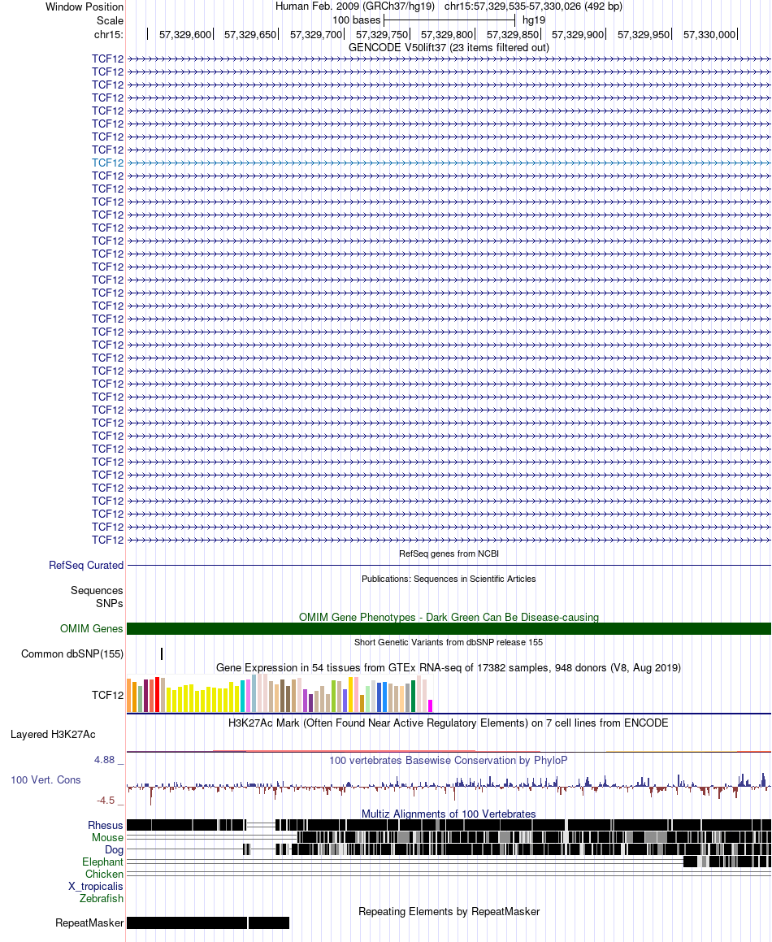Open 100 vertebrates Basewise Conservation by PhyloP title
This screenshot has height=942, width=772.
tap(449, 760)
